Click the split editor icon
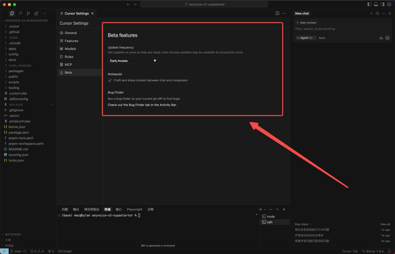Screen dimensions: 395x254 277,13
